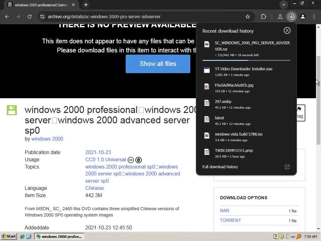This screenshot has width=321, height=241.
Task: Open the Extensions puzzle icon
Action: coord(263,17)
